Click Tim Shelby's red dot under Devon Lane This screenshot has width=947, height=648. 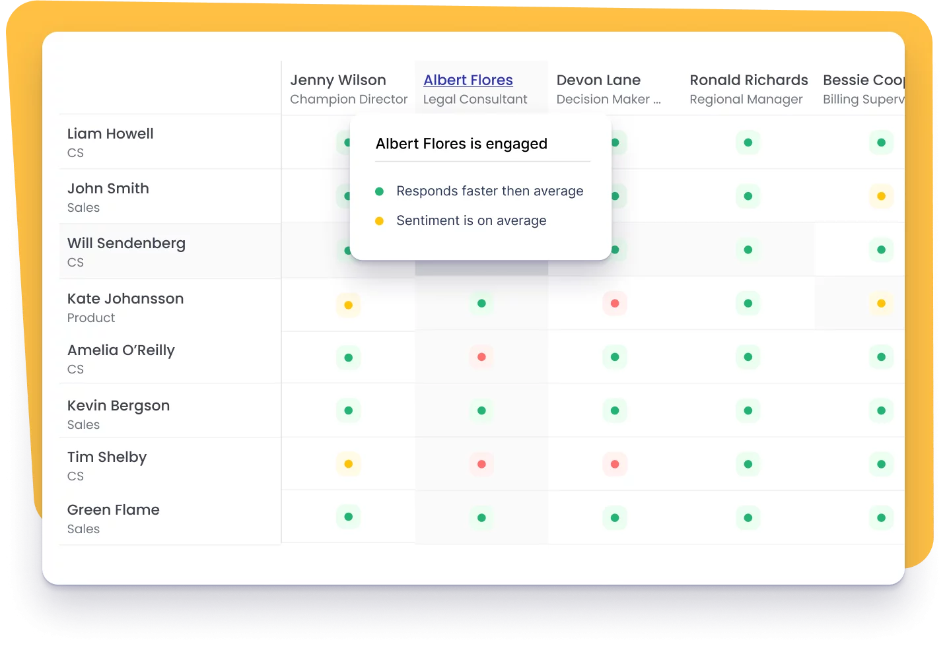coord(615,464)
